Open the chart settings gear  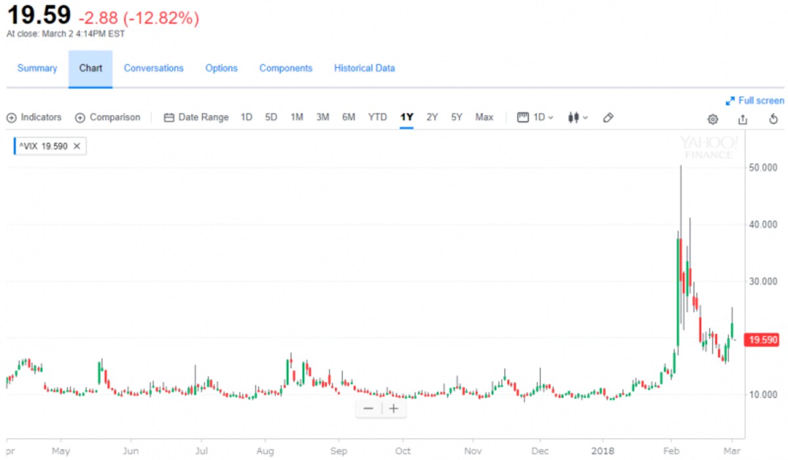point(712,119)
